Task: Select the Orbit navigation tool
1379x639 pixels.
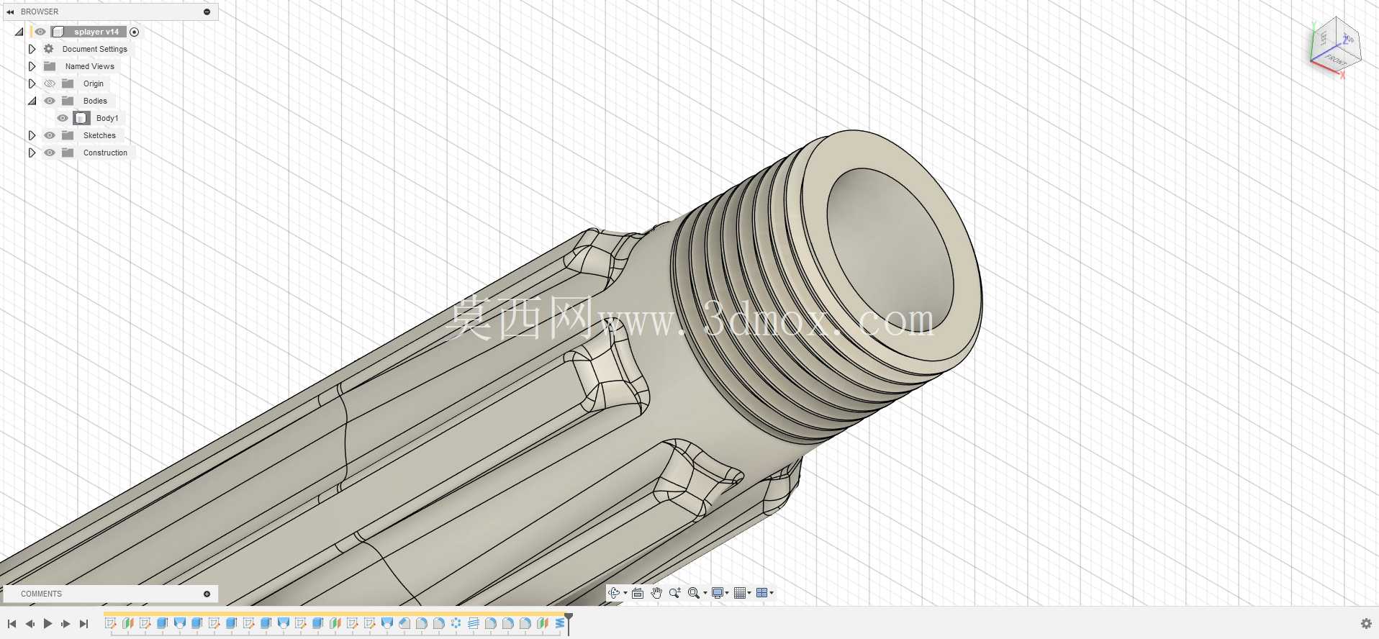Action: coord(613,593)
